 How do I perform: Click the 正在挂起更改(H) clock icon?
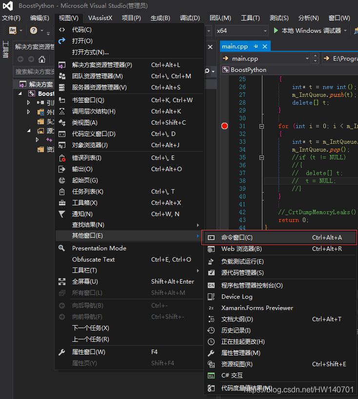(x=211, y=342)
